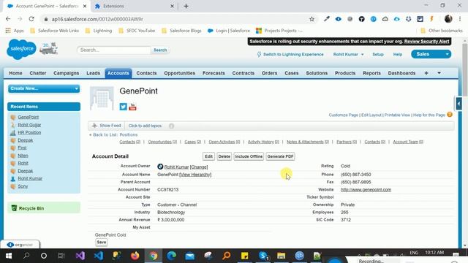
Task: Reload the page
Action: click(x=31, y=19)
